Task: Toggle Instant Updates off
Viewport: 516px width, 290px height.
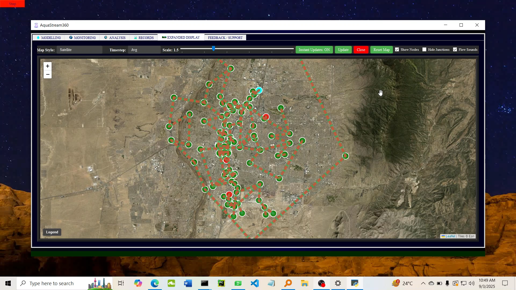Action: pos(314,50)
